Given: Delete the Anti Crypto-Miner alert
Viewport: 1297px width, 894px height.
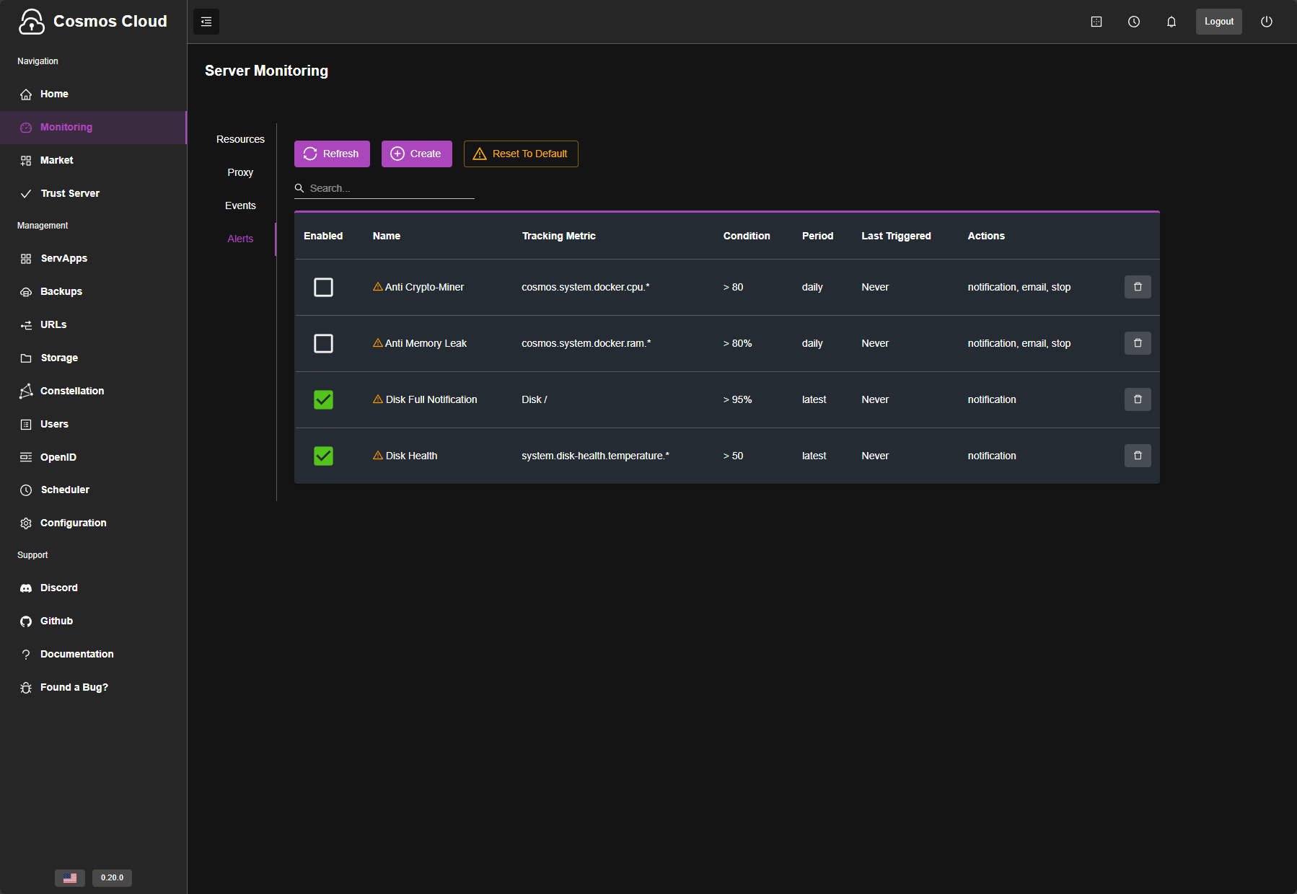Looking at the screenshot, I should coord(1137,287).
